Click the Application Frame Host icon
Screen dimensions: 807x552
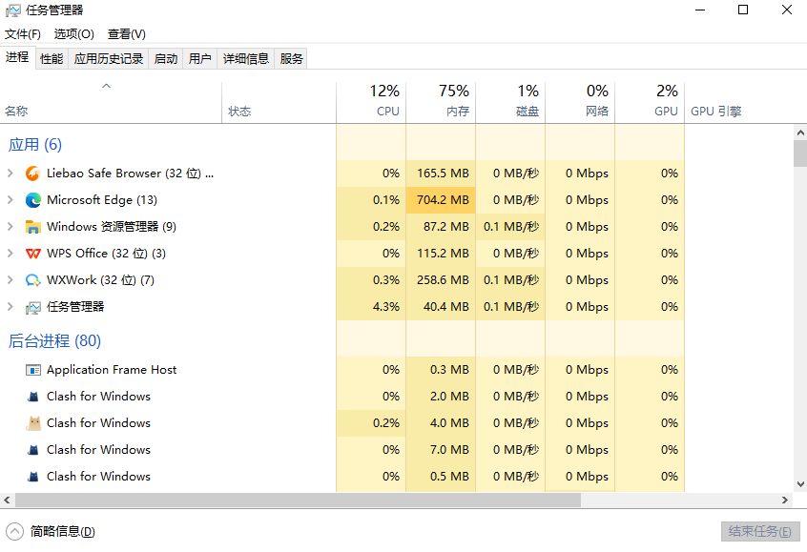pos(33,370)
